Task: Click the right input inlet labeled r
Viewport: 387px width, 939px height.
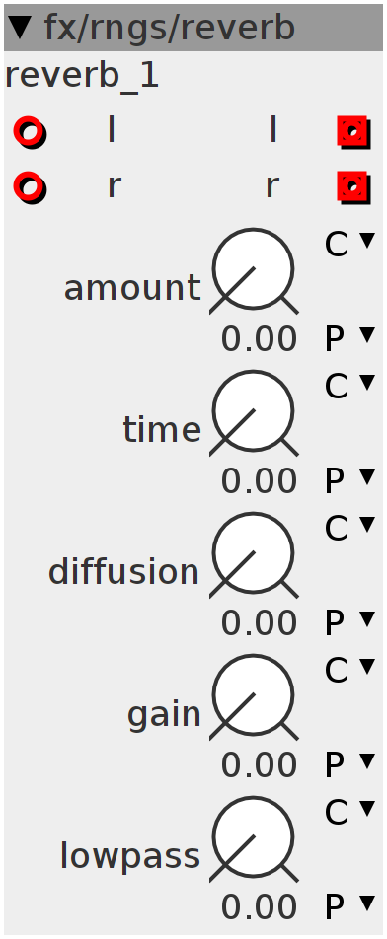Action: point(30,187)
